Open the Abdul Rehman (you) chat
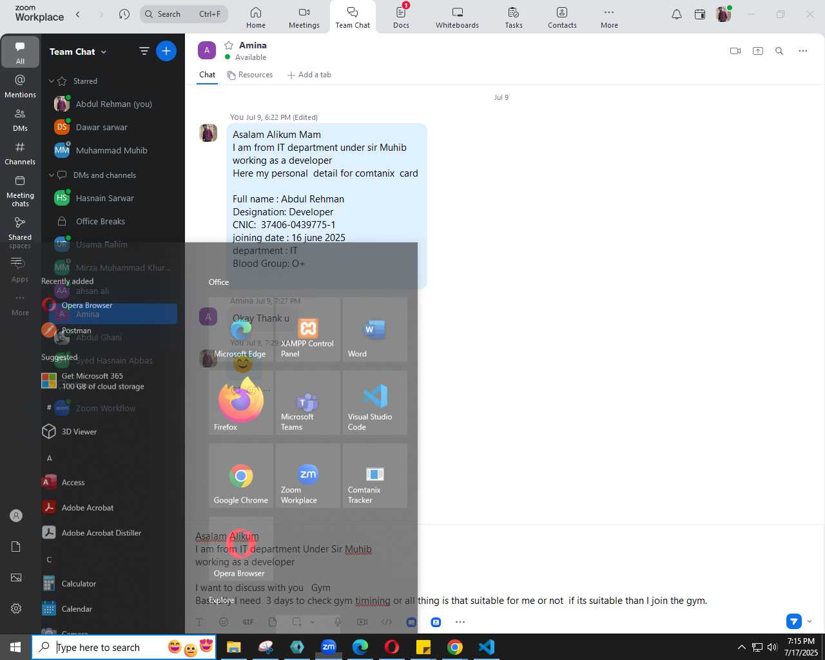Viewport: 825px width, 660px height. point(113,104)
